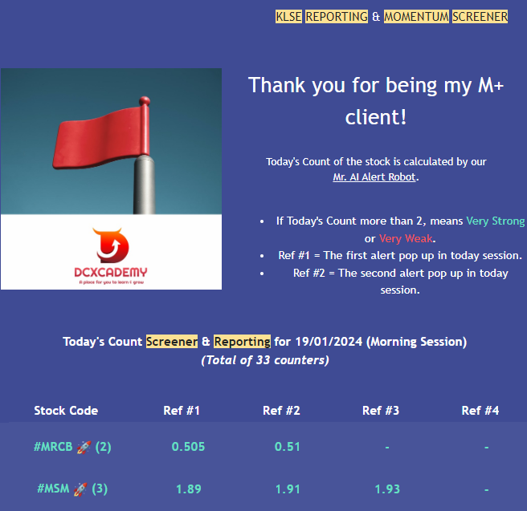This screenshot has width=527, height=511.
Task: Click the MRCB Ref #3 dash cell
Action: pyautogui.click(x=387, y=447)
